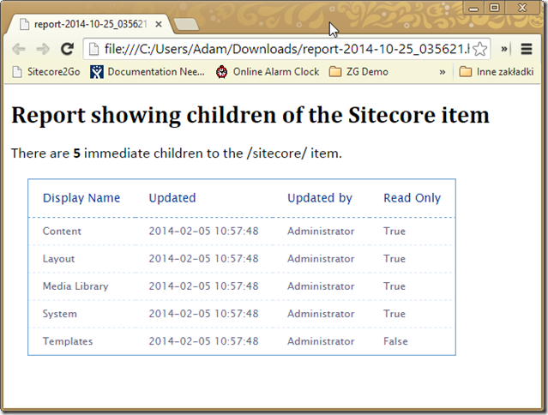The width and height of the screenshot is (548, 415).
Task: Click the Media Library row name
Action: tap(75, 286)
